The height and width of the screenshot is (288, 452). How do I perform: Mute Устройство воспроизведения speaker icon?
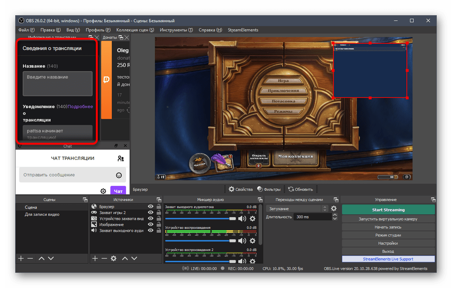242,240
